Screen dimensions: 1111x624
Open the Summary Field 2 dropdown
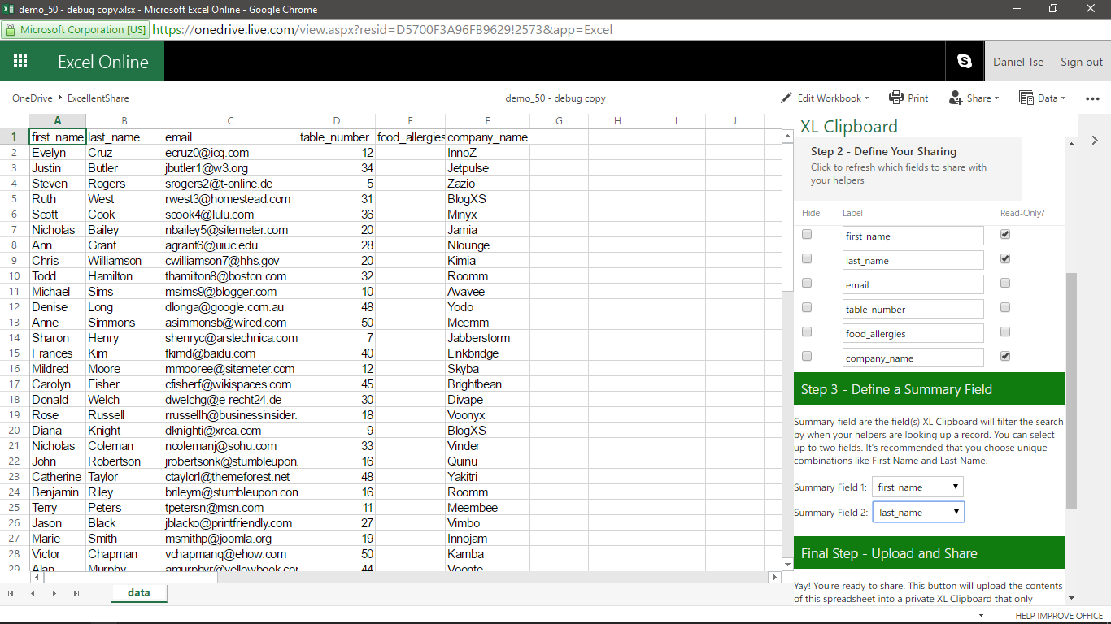pyautogui.click(x=918, y=512)
